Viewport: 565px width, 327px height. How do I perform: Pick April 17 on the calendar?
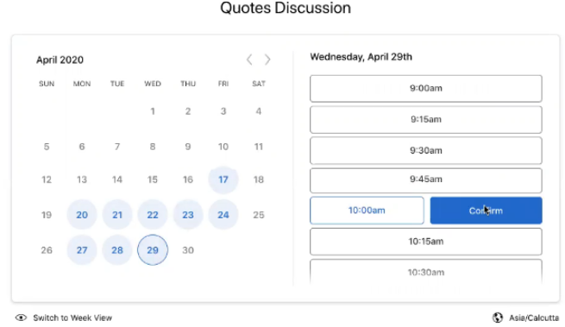pyautogui.click(x=223, y=179)
